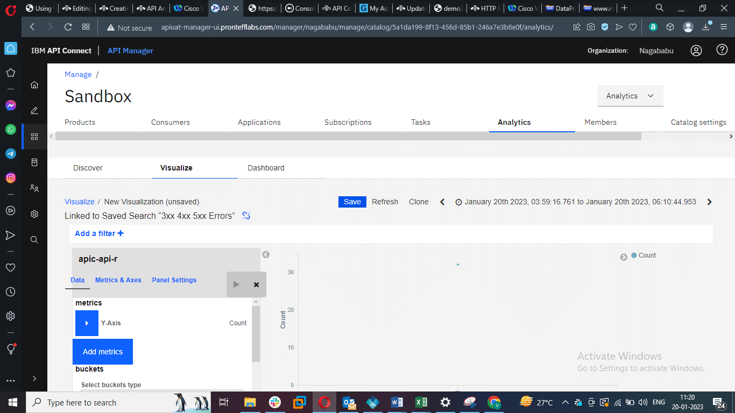The height and width of the screenshot is (413, 735).
Task: Open Messenger in the Opera sidebar
Action: point(10,105)
